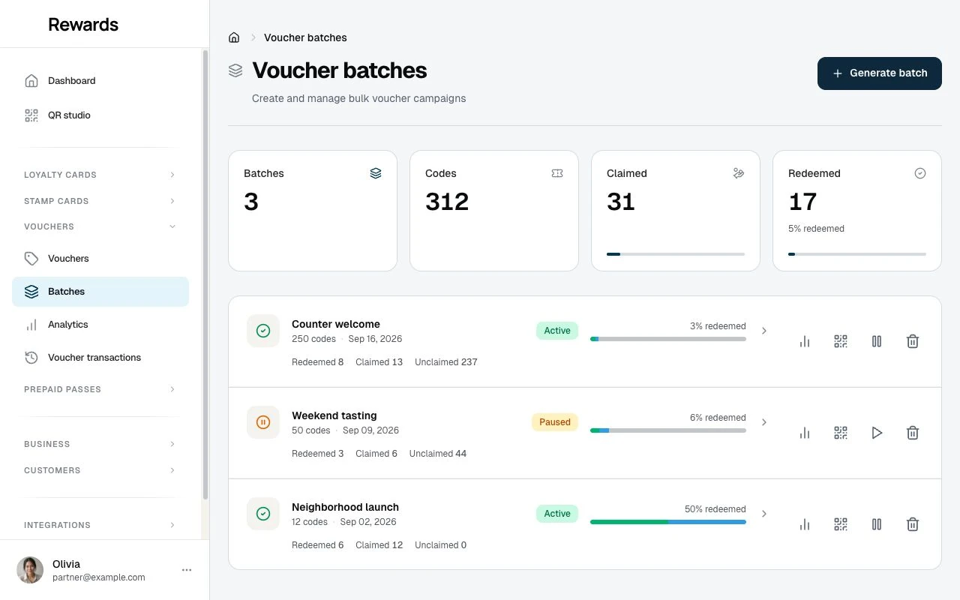Show QR codes for Counter welcome batch
The width and height of the screenshot is (960, 600).
(841, 341)
